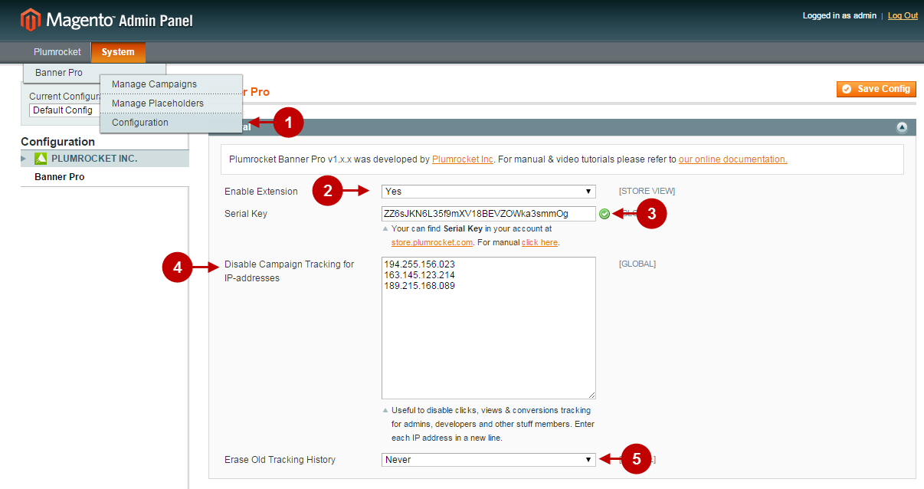Click the Log Out link
Image resolution: width=924 pixels, height=489 pixels.
pos(902,15)
